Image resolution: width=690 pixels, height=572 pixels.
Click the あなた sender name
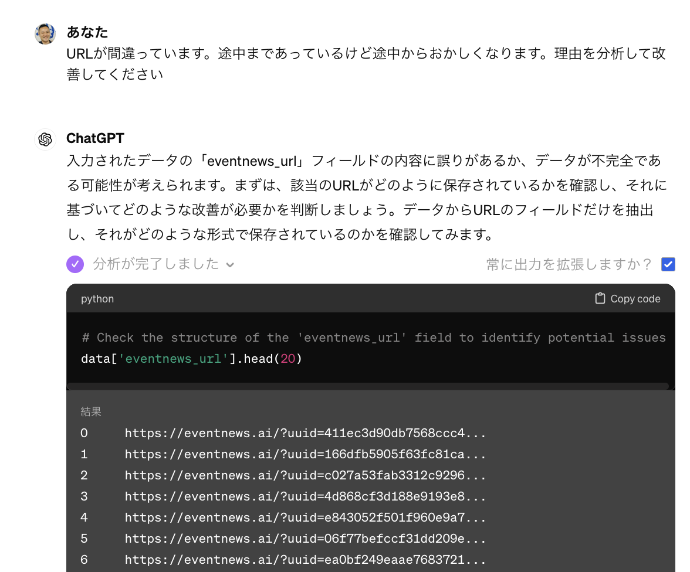87,32
